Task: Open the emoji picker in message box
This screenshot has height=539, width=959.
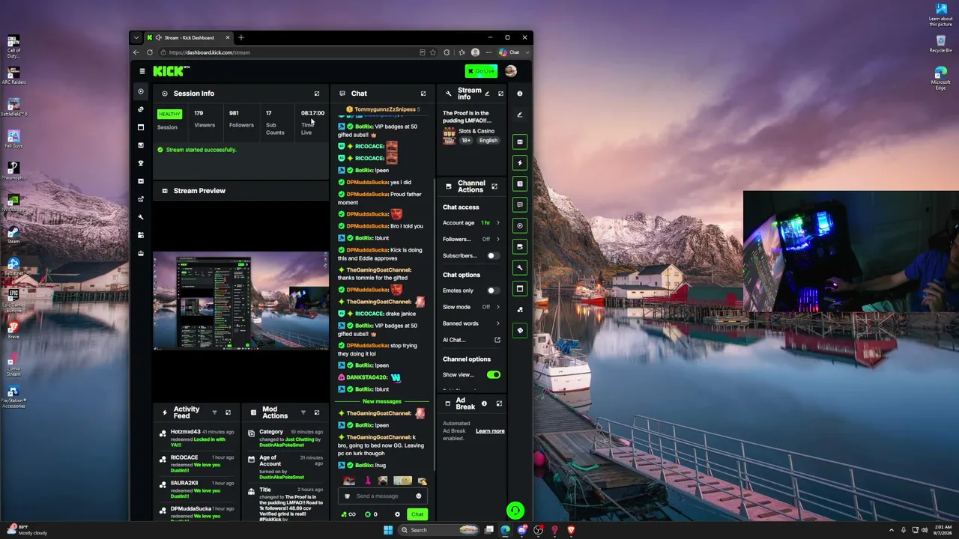Action: (x=419, y=496)
